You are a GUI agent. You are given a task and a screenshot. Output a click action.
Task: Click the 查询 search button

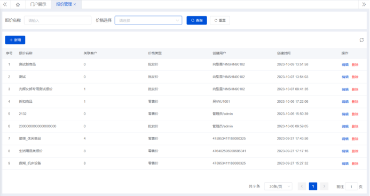(197, 20)
